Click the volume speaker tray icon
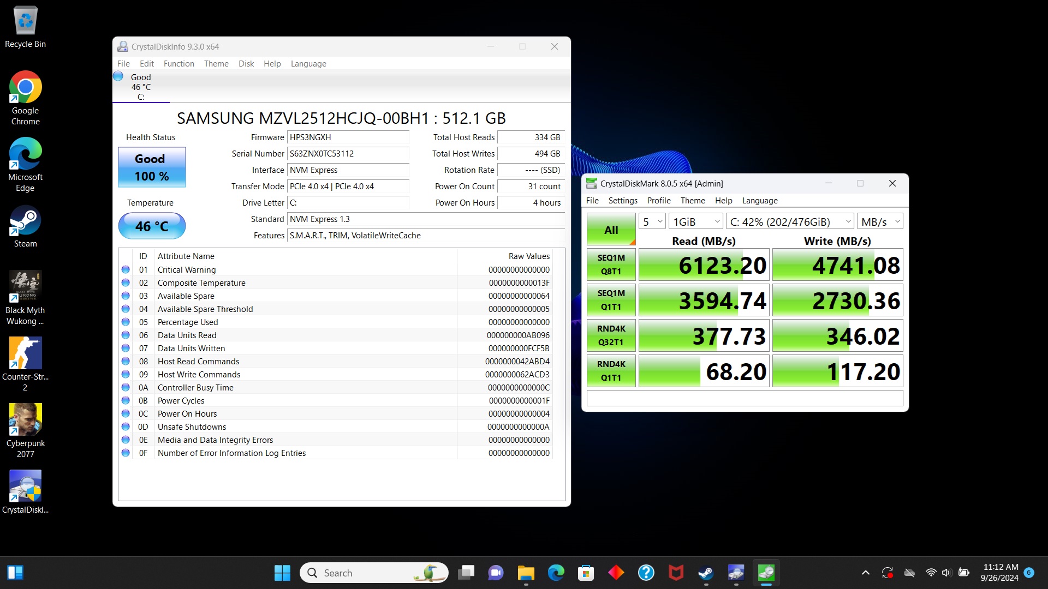1048x589 pixels. (x=946, y=573)
